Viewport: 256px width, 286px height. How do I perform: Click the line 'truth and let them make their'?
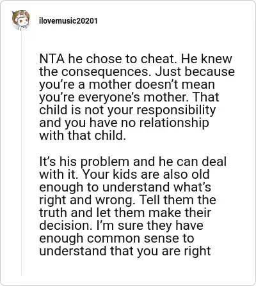point(125,213)
